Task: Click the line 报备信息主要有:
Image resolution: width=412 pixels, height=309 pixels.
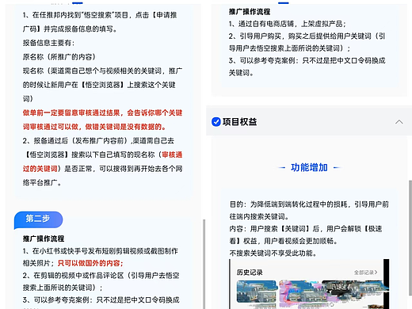Action: [48, 43]
